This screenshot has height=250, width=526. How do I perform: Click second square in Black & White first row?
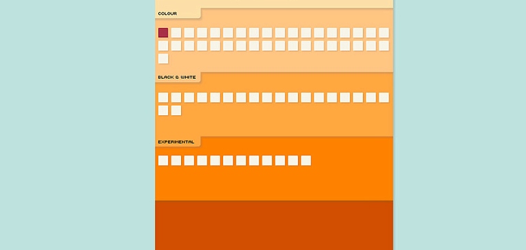(x=176, y=98)
